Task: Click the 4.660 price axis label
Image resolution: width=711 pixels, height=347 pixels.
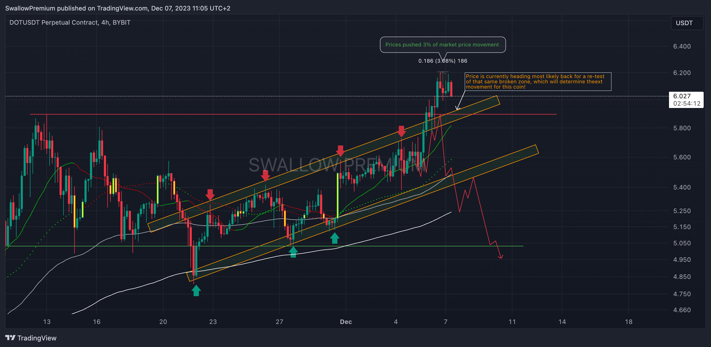Action: 682,310
